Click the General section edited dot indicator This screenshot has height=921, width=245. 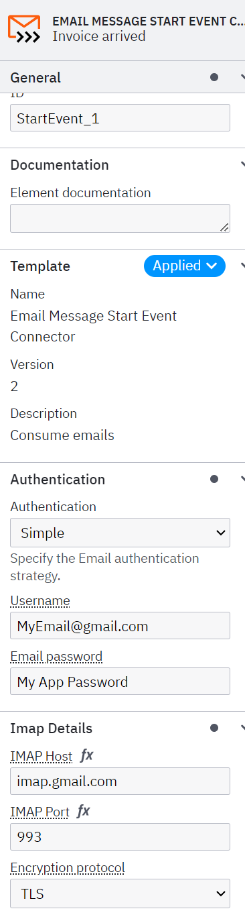[214, 77]
